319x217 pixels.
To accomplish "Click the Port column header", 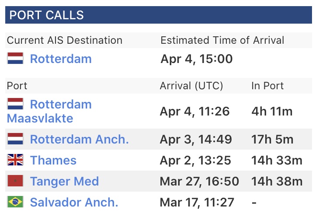I will 17,86.
